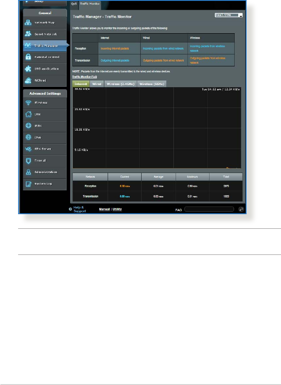Click Incoming packets from wired network
The width and height of the screenshot is (281, 385).
163,49
